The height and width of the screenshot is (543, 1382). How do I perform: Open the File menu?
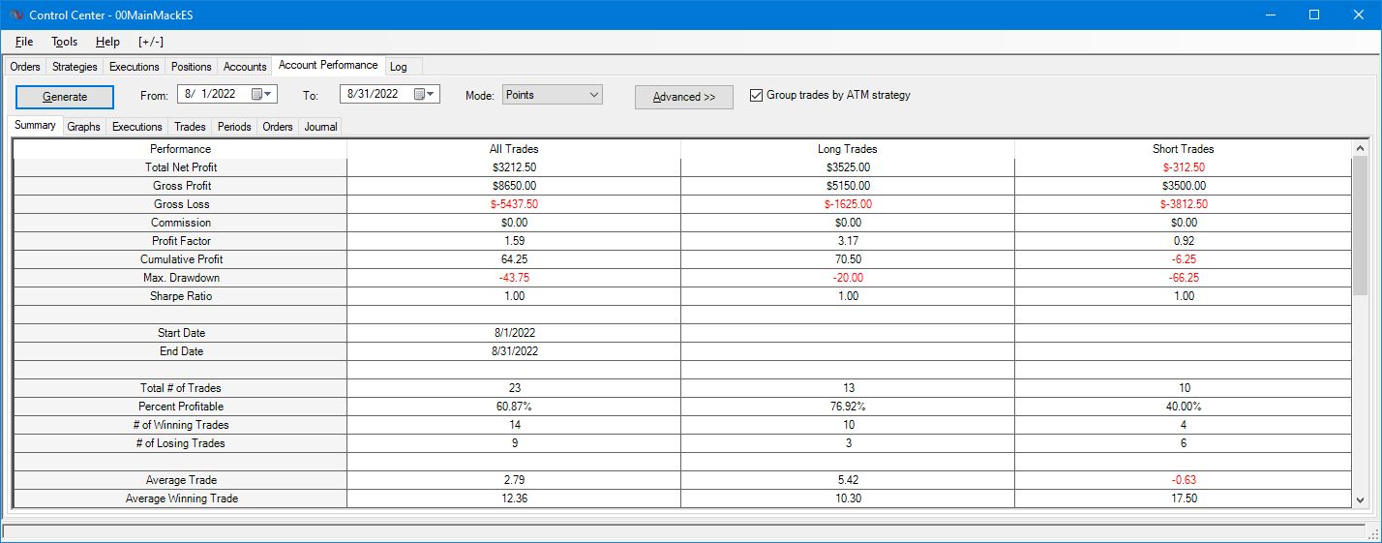tap(24, 42)
